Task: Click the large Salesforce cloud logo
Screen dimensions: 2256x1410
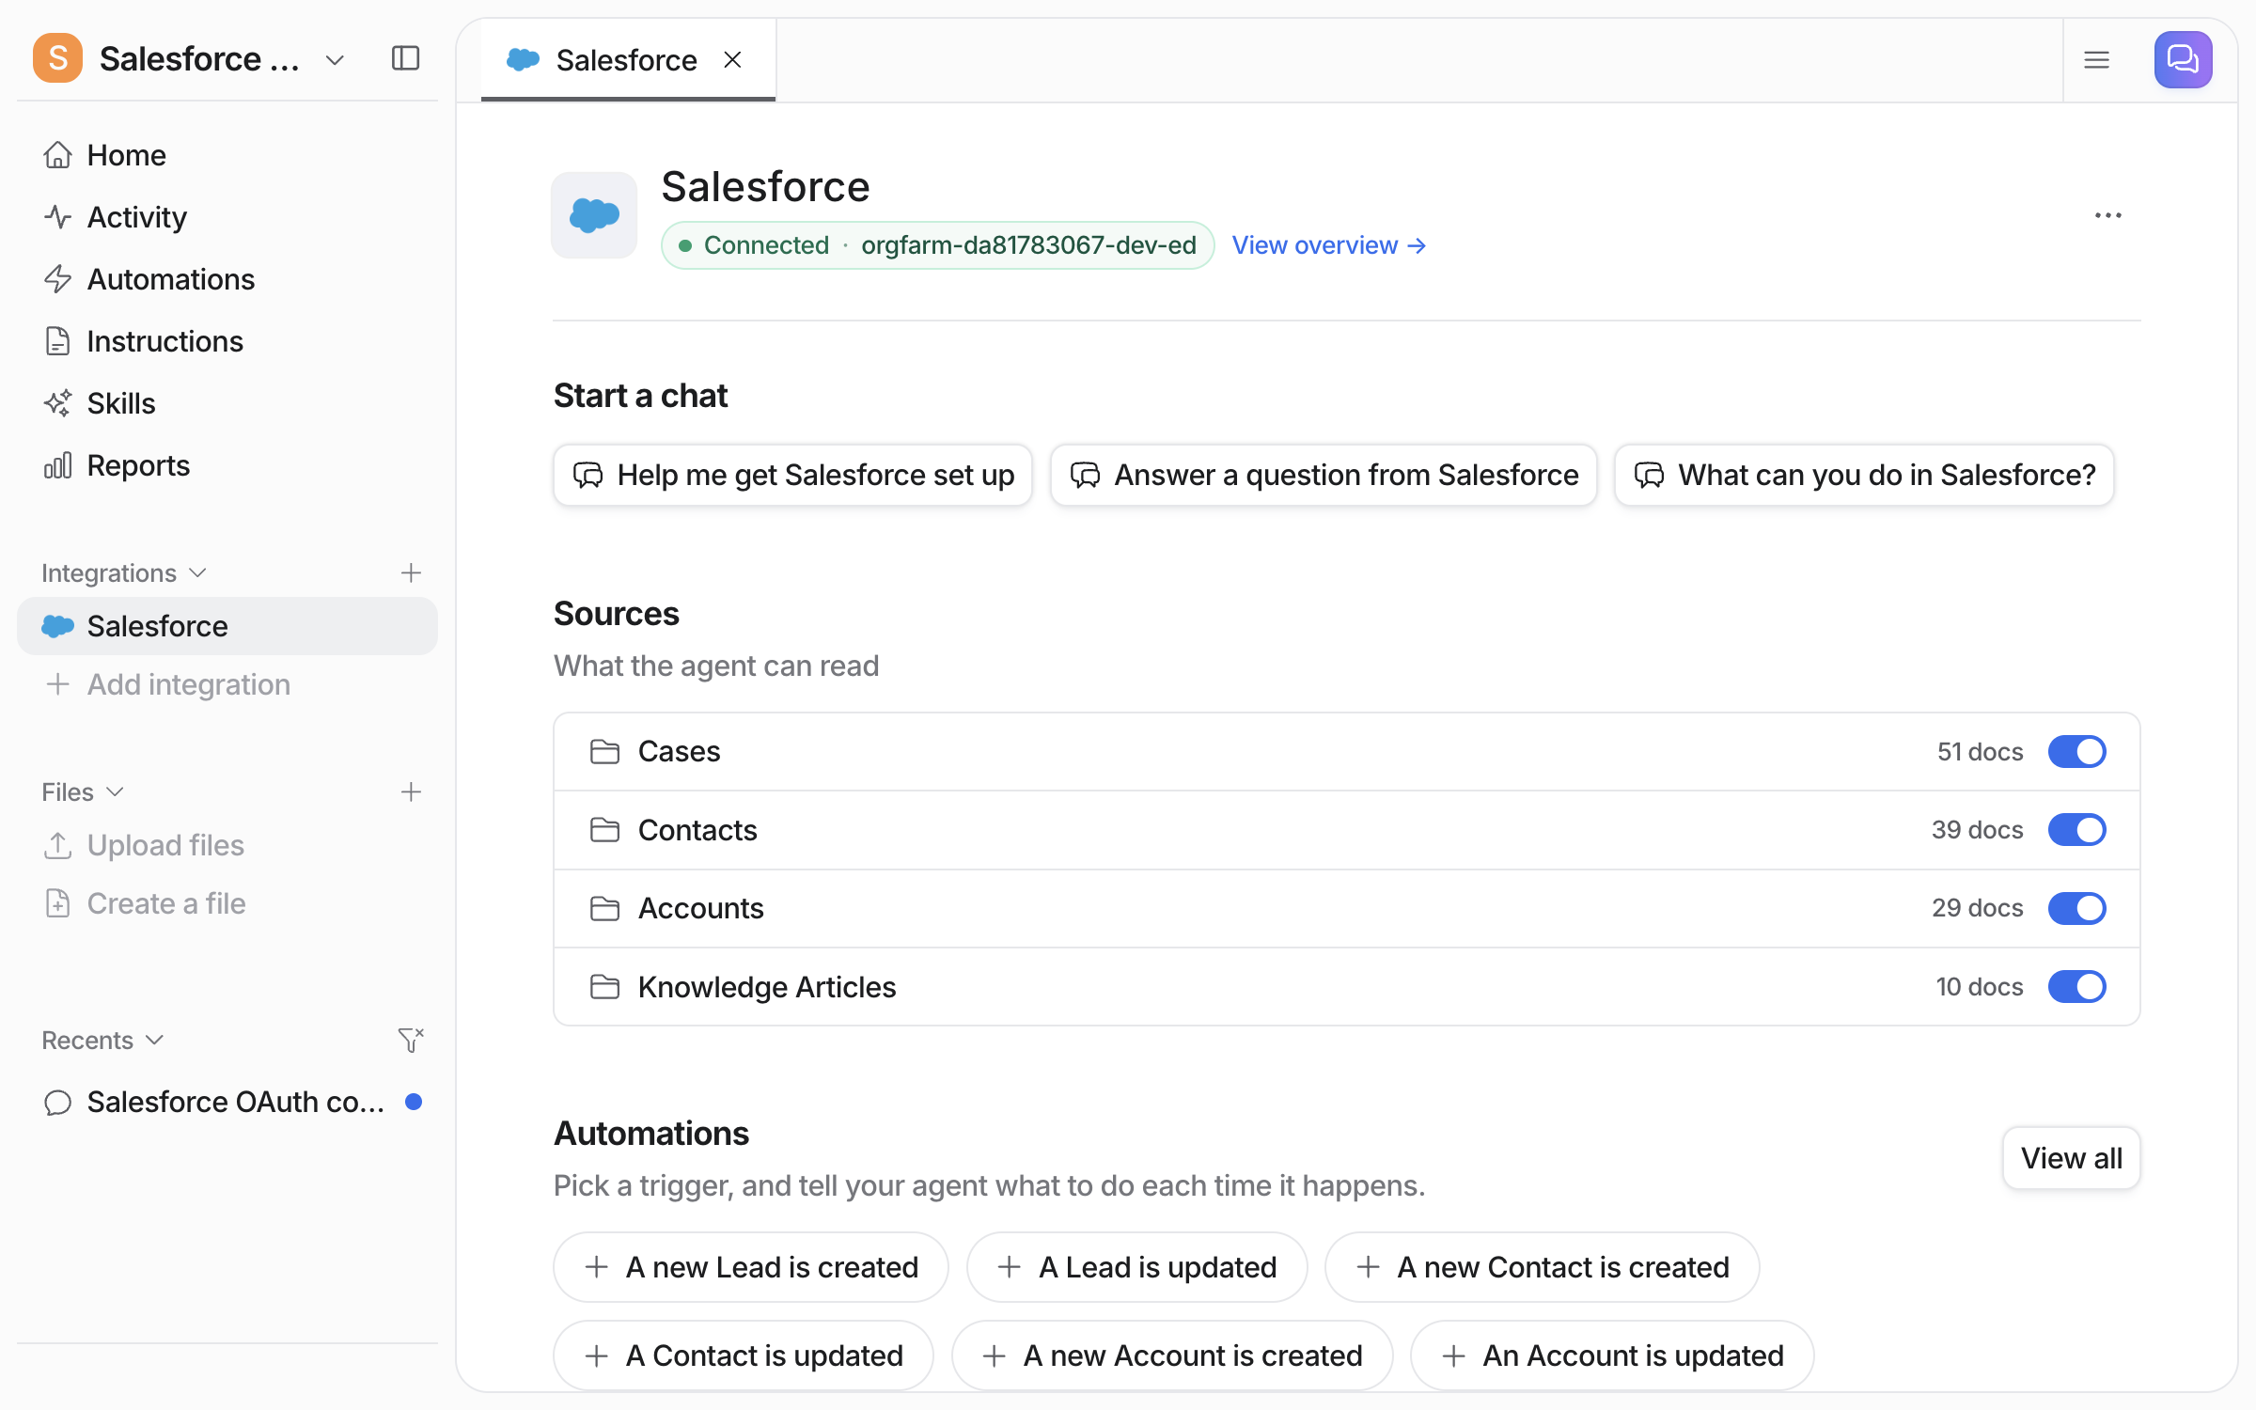Action: click(x=594, y=215)
